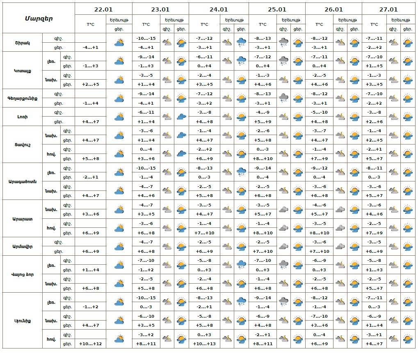The width and height of the screenshot is (418, 353).
Task: Select Գեղարքունիք daytime sun icon for 27.01
Action: coord(407,98)
